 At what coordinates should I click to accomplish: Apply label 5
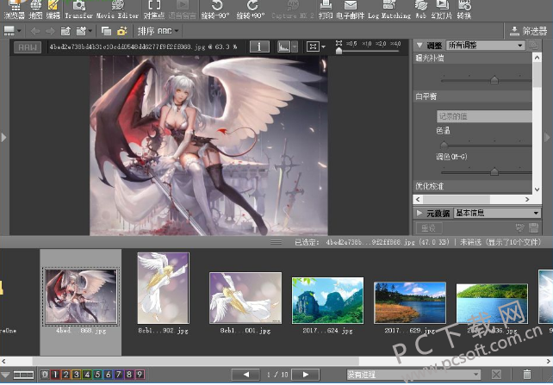tap(97, 374)
